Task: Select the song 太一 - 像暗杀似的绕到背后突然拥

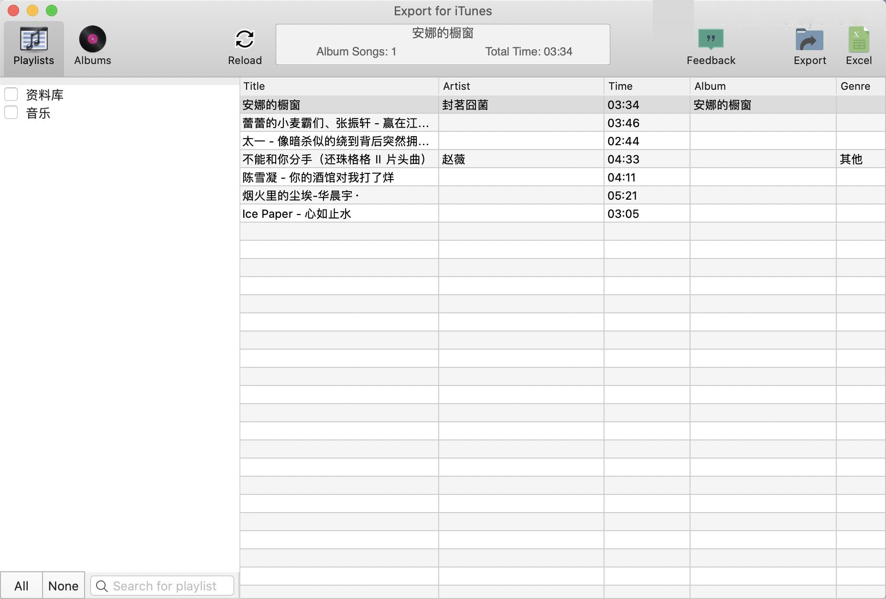Action: [562, 141]
